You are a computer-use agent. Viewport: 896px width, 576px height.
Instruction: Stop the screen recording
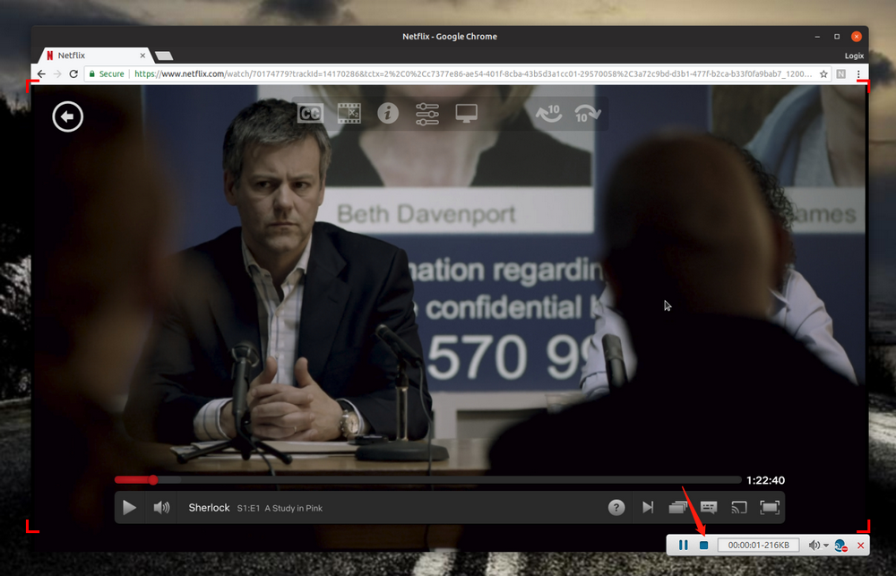tap(704, 546)
